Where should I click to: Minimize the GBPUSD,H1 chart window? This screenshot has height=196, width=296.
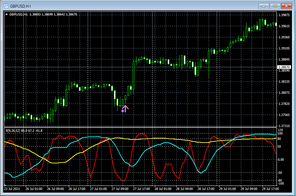coord(263,6)
